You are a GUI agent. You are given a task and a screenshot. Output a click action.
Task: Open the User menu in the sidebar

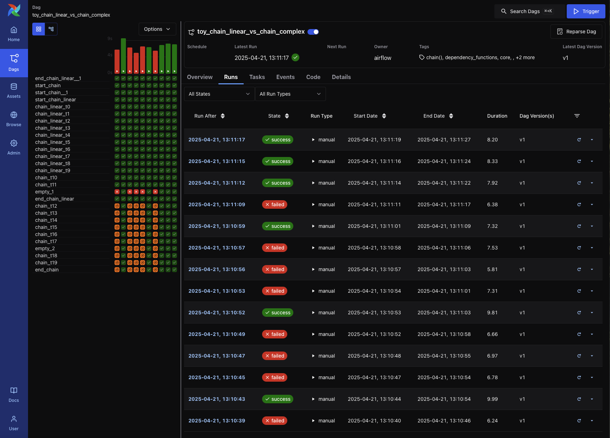[x=13, y=422]
